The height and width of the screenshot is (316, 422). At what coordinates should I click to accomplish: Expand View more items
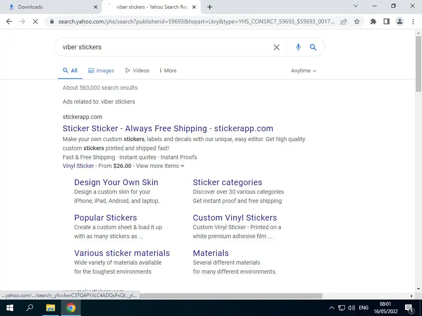[x=160, y=166]
